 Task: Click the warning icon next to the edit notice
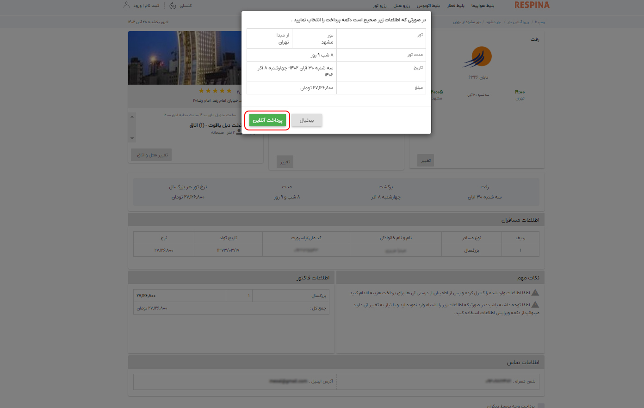[536, 303]
